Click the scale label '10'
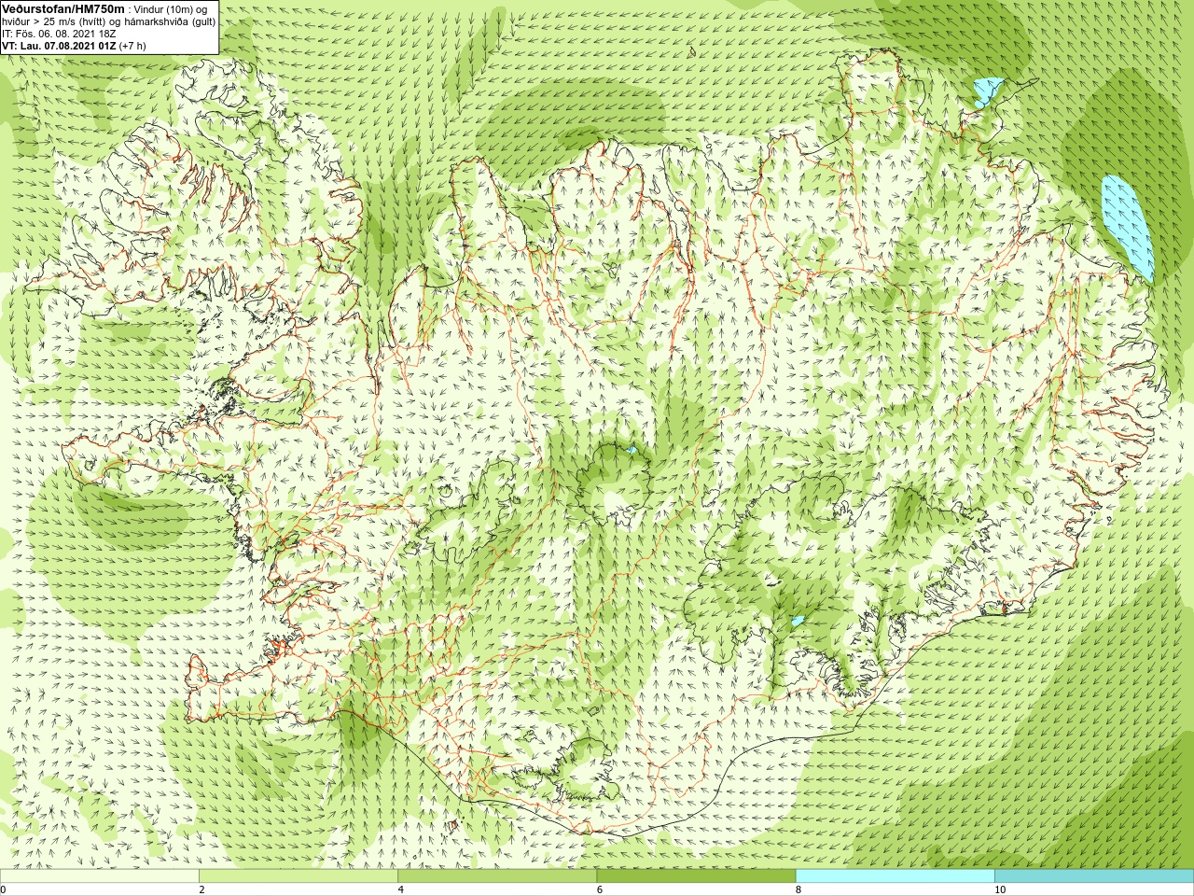 coord(1000,889)
